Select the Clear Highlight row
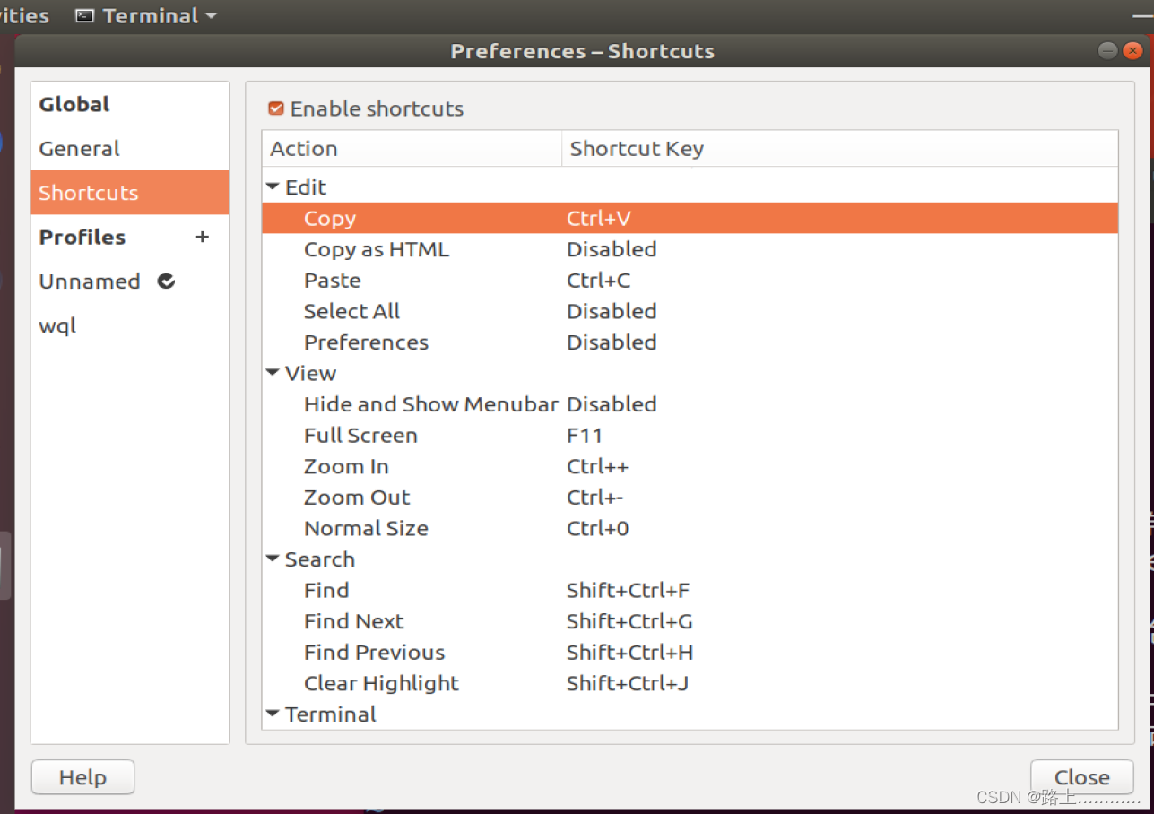The width and height of the screenshot is (1154, 814). coord(690,683)
